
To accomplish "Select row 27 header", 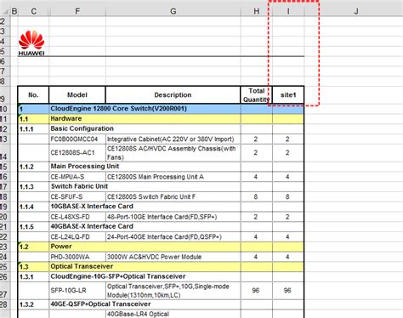I will pos(4,291).
